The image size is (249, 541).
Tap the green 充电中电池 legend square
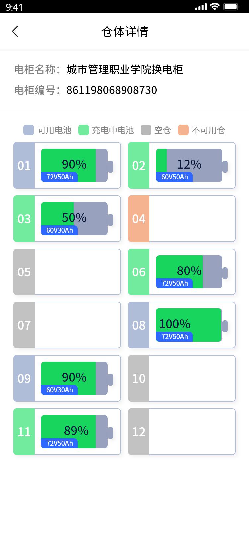[x=83, y=130]
